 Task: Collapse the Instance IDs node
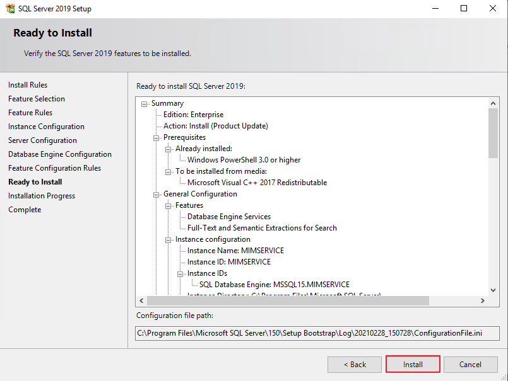click(x=180, y=274)
